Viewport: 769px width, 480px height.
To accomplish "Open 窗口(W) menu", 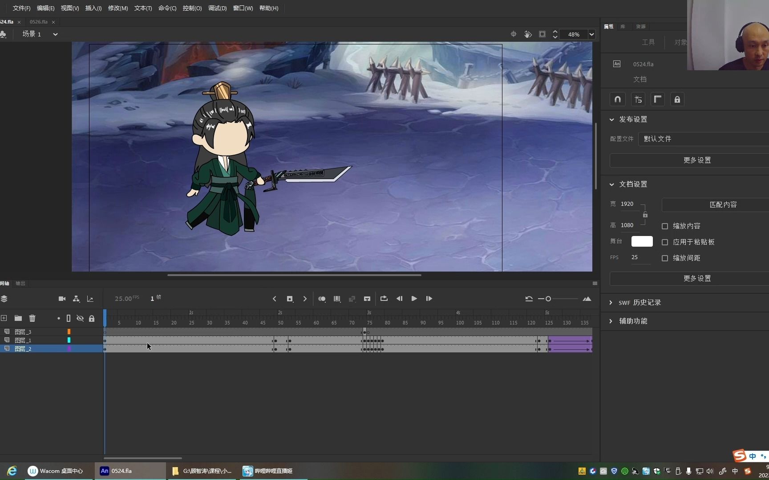I will point(243,8).
